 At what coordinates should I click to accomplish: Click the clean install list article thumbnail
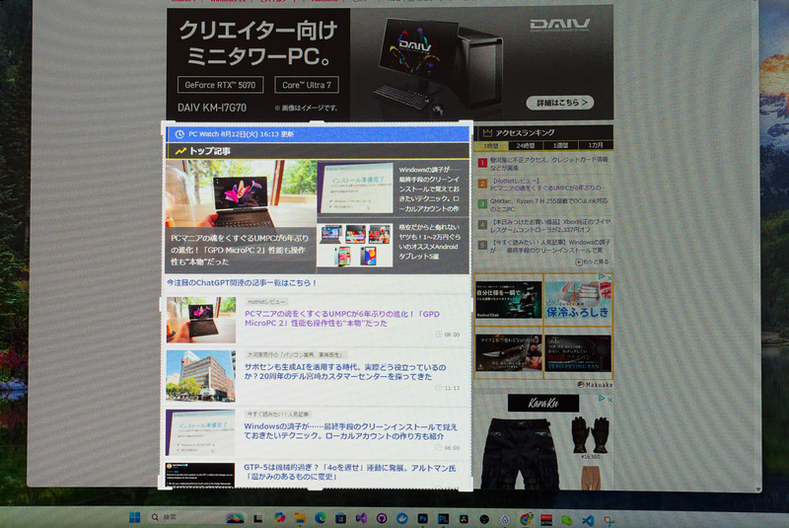[x=200, y=432]
